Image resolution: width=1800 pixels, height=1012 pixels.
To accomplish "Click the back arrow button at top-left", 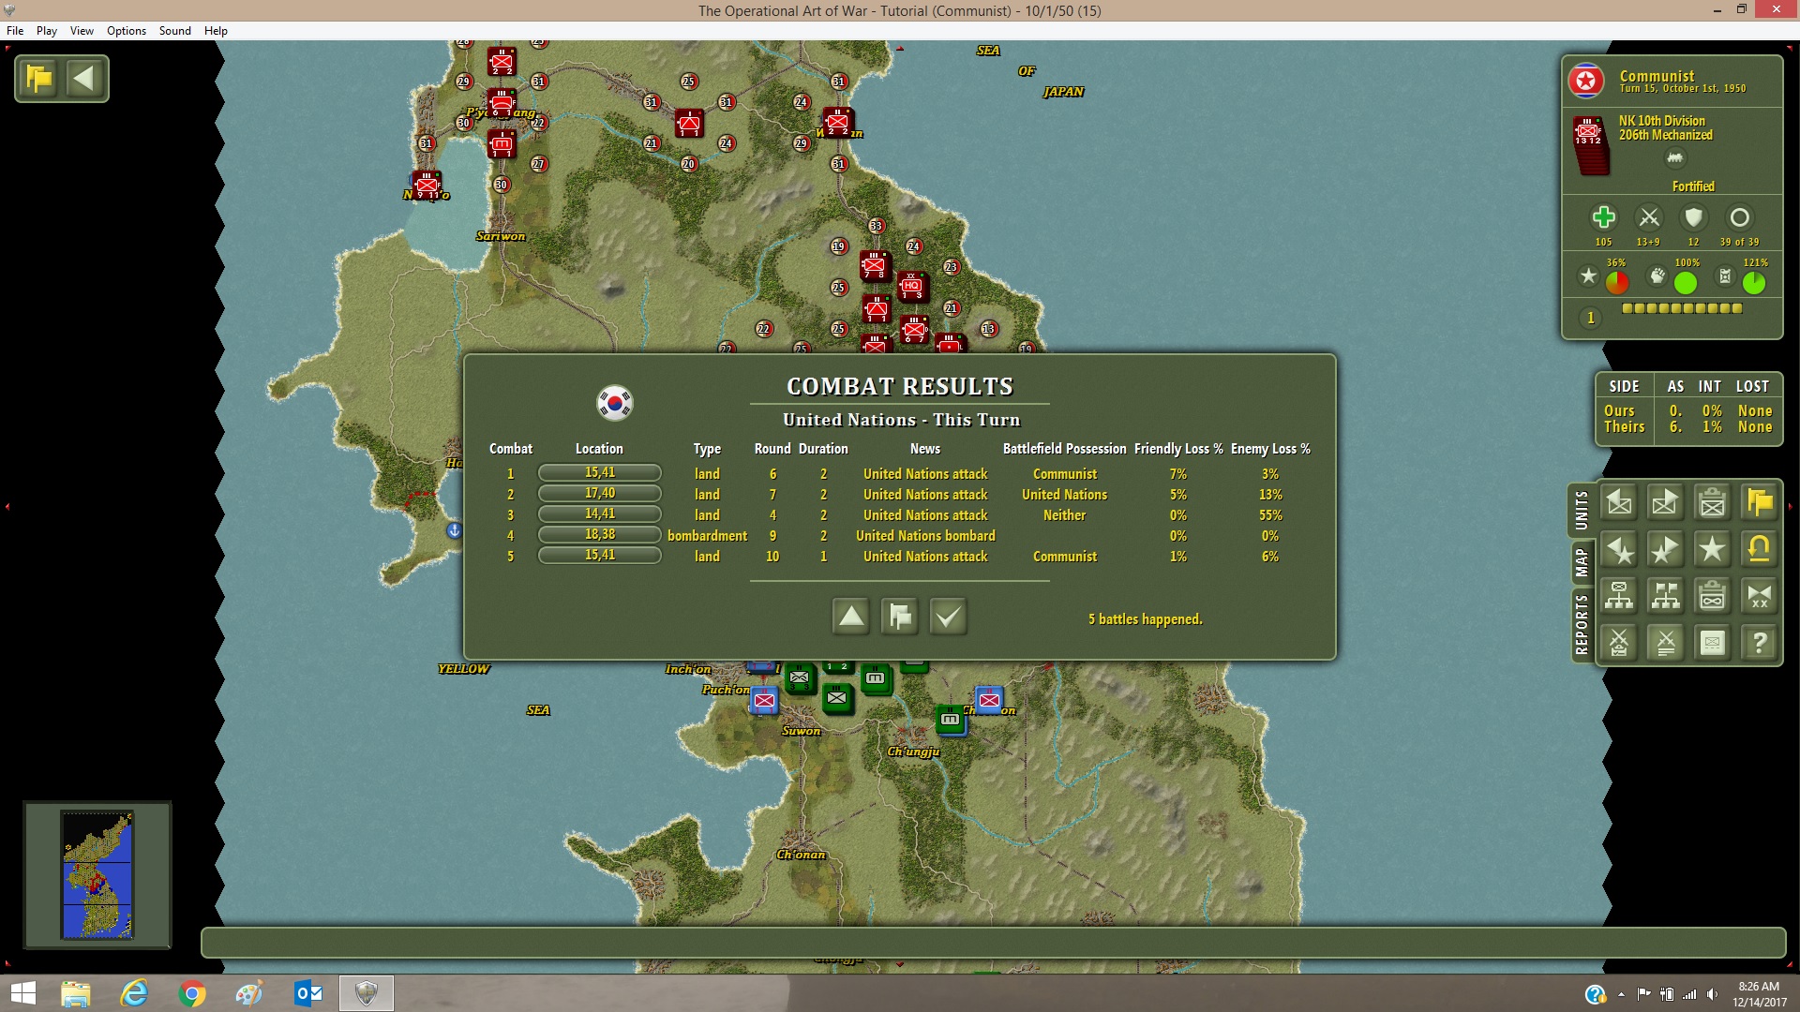I will [84, 78].
